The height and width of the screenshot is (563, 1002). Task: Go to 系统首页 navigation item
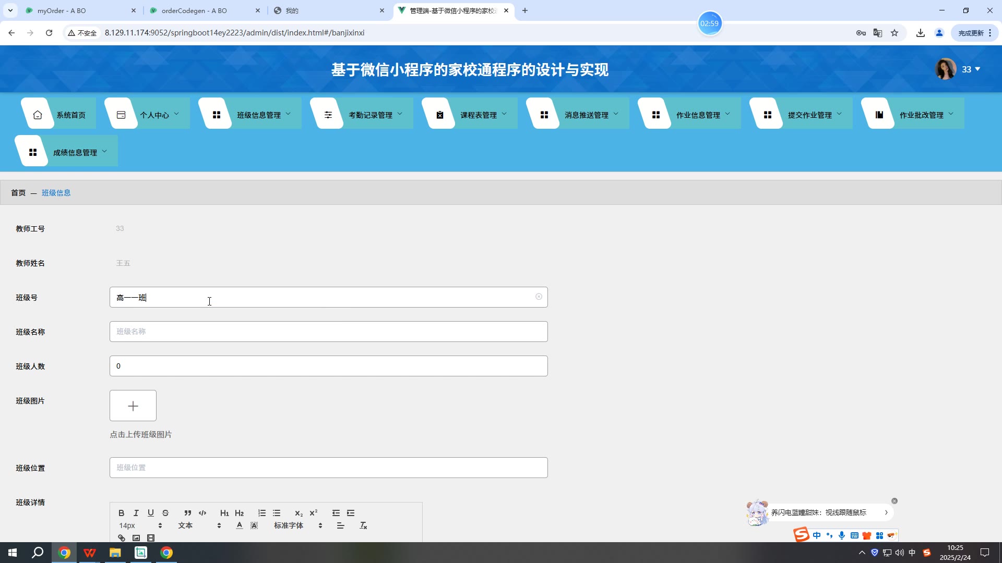(x=70, y=115)
